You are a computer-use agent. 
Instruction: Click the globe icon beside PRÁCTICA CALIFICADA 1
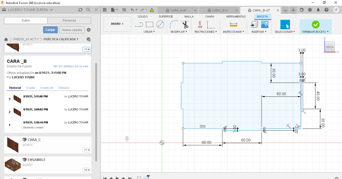tap(88, 39)
